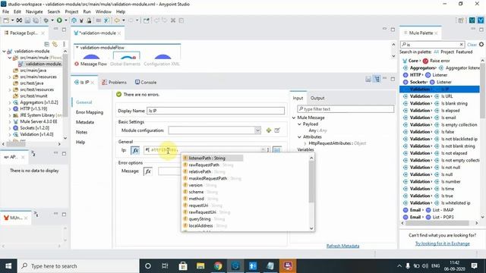Open the Global Elements editor tab
The image size is (486, 273).
tap(125, 64)
